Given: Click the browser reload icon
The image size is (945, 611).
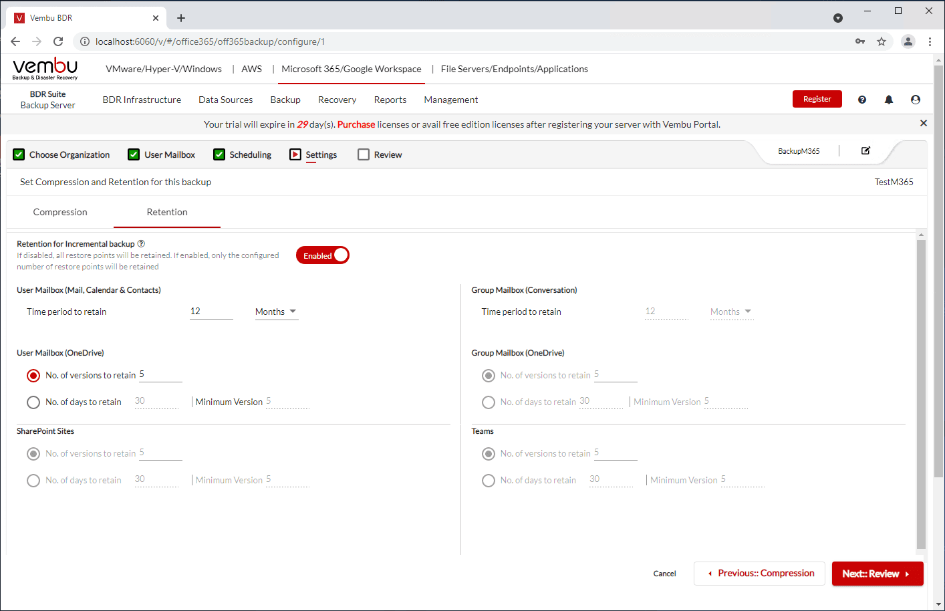Looking at the screenshot, I should [58, 41].
